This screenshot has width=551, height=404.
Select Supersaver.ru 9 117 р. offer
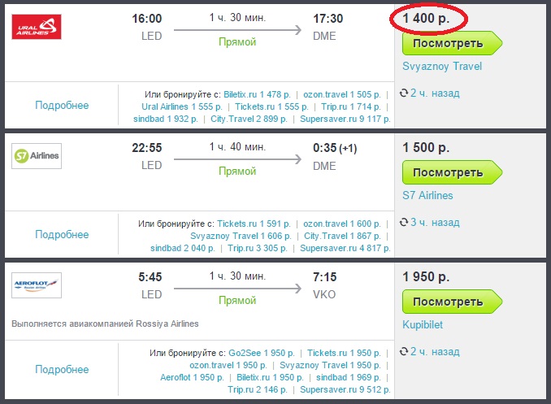(x=345, y=119)
